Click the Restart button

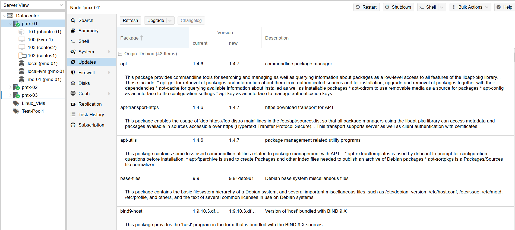[x=366, y=7]
